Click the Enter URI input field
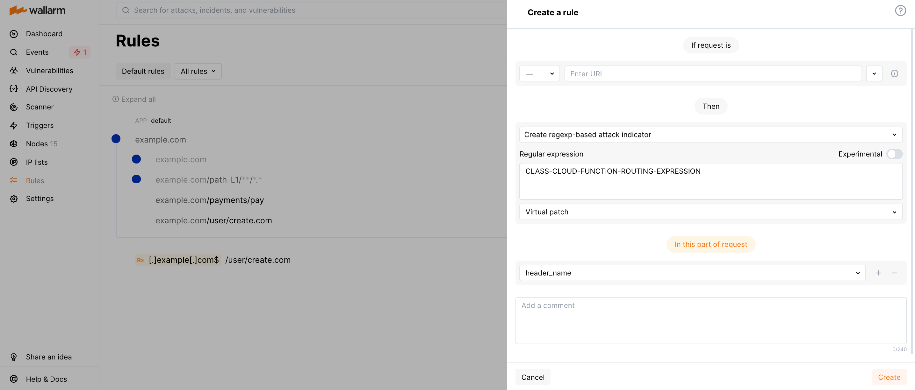The image size is (915, 390). tap(713, 74)
